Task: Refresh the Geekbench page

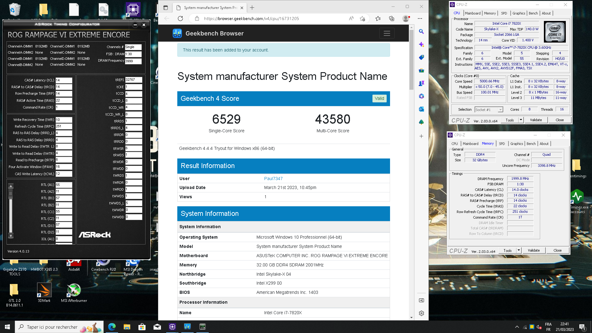Action: [180, 18]
